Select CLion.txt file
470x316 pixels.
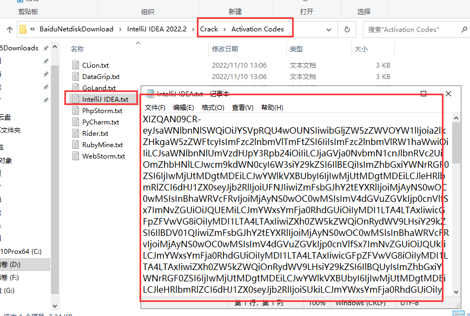95,65
